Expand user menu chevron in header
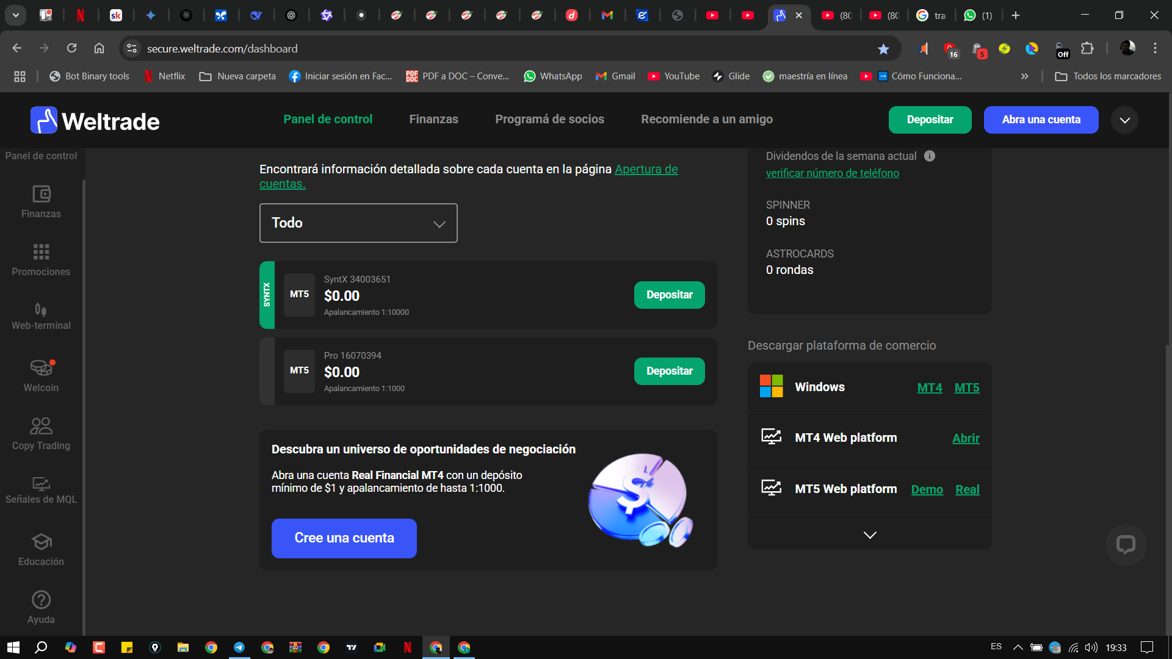This screenshot has width=1172, height=659. tap(1125, 120)
